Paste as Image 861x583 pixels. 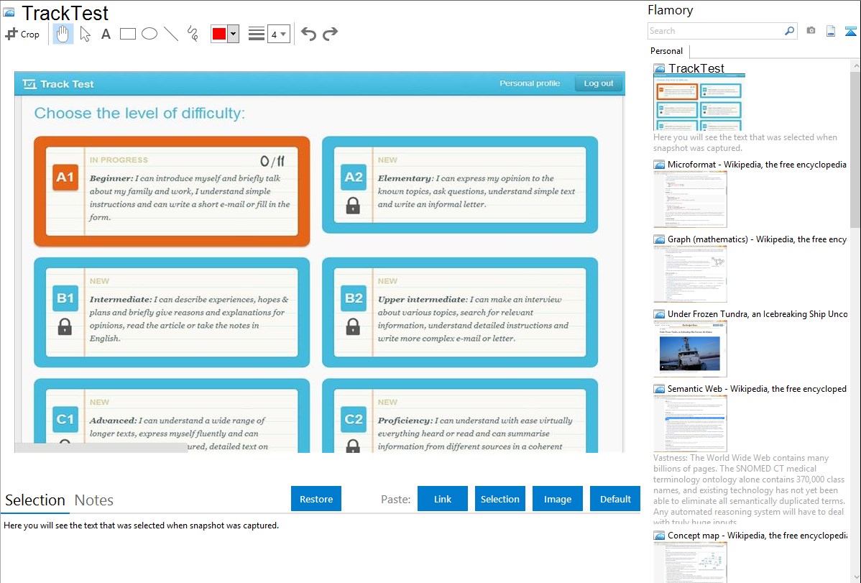557,499
